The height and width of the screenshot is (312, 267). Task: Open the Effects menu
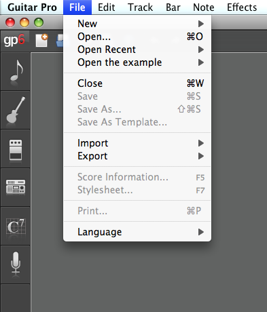point(242,7)
